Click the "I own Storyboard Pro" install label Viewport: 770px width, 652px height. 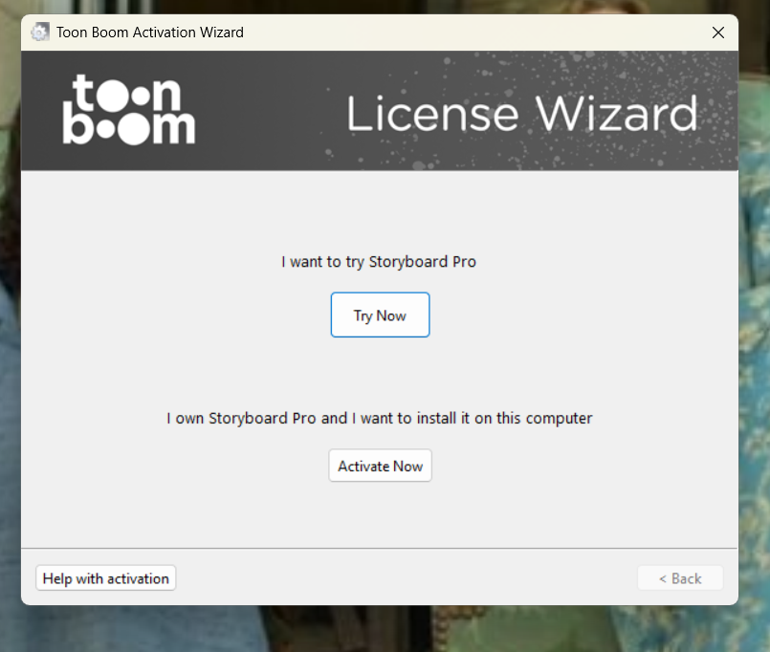(379, 419)
